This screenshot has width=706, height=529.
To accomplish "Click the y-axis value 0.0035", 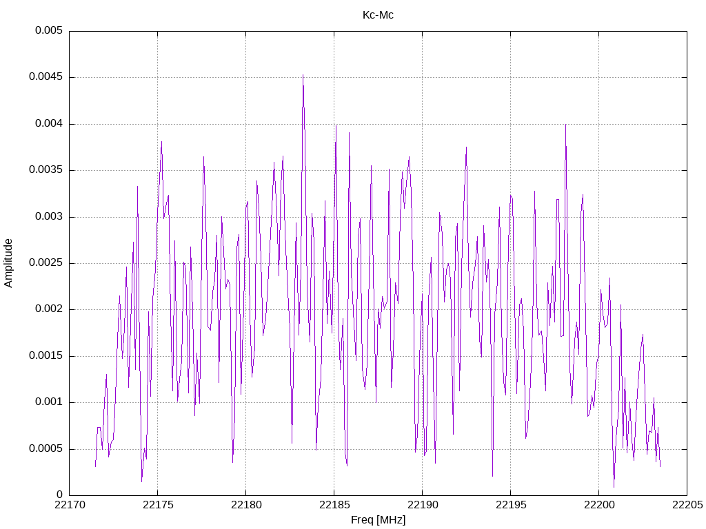I will point(46,170).
